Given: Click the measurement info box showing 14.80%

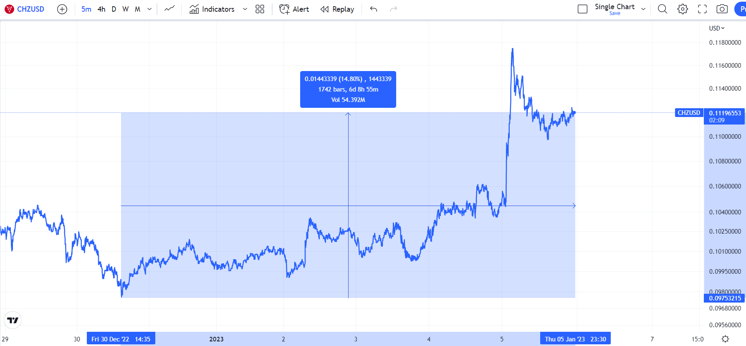Looking at the screenshot, I should point(348,89).
